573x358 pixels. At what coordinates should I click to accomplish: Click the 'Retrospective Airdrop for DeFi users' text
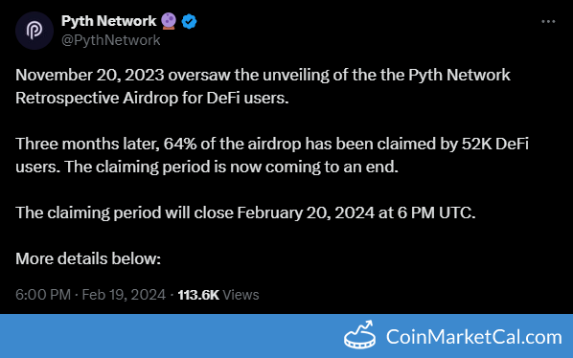point(152,98)
